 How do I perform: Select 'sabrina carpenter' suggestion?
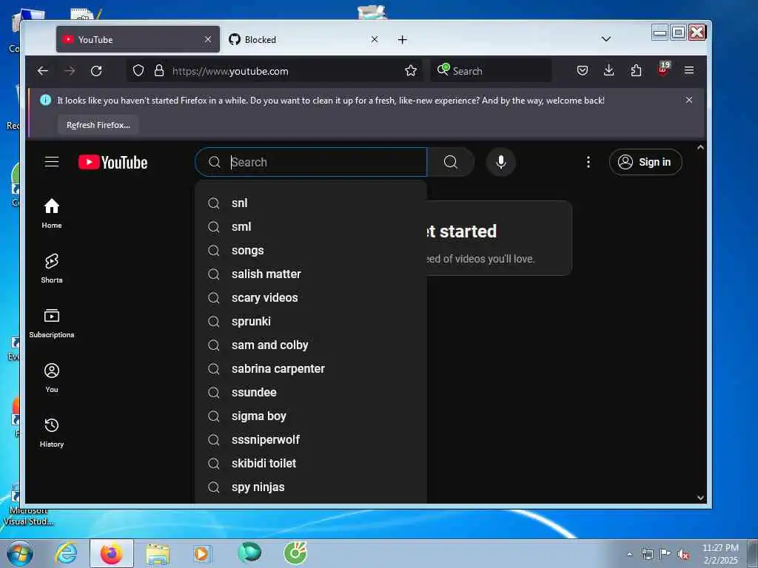[311, 368]
